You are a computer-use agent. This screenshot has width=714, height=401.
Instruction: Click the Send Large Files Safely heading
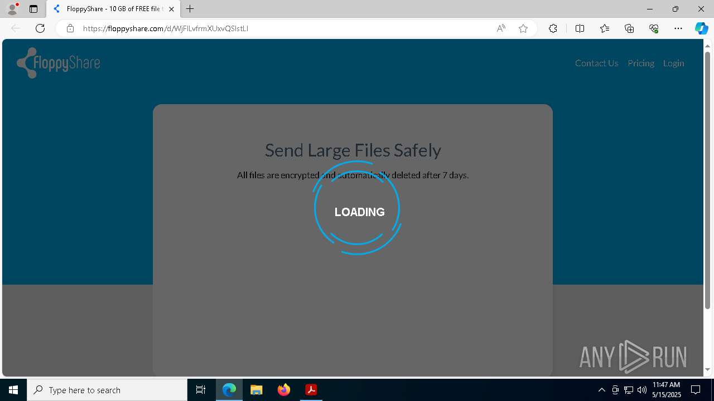pyautogui.click(x=353, y=150)
